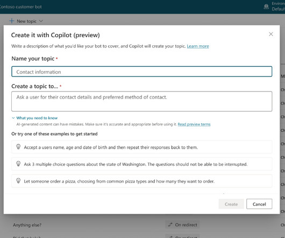This screenshot has height=238, width=285.
Task: Click the environment globe icon in header
Action: pyautogui.click(x=266, y=7)
